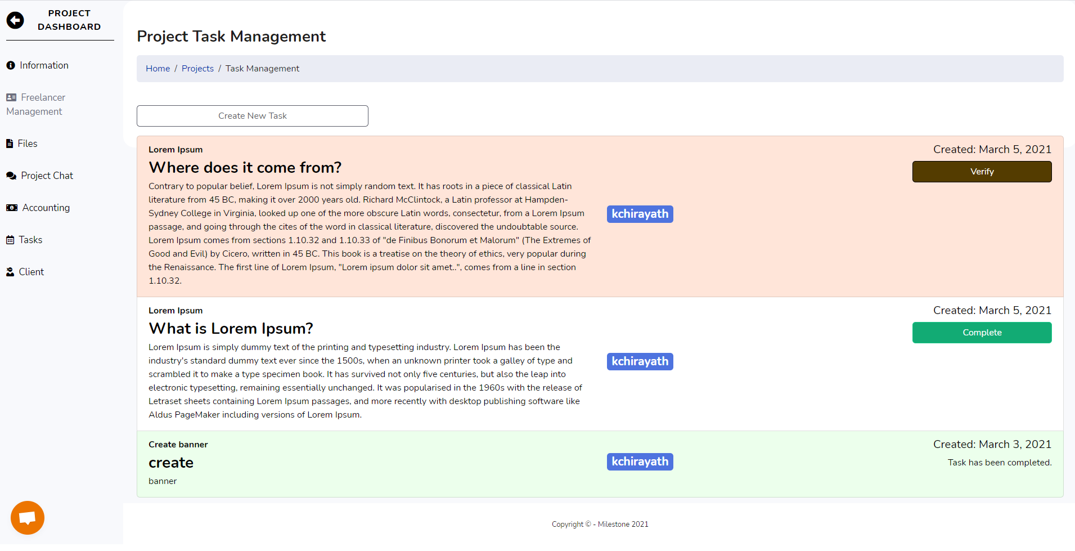The image size is (1075, 551).
Task: Click the Client user icon
Action: pos(10,272)
